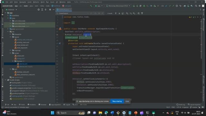The height and width of the screenshot is (116, 206).
Task: Open File Explorer from taskbar
Action: point(100,113)
